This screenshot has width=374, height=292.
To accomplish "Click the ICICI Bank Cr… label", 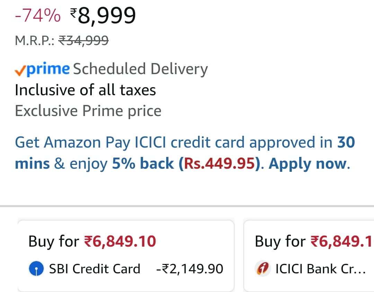I will pos(321,269).
